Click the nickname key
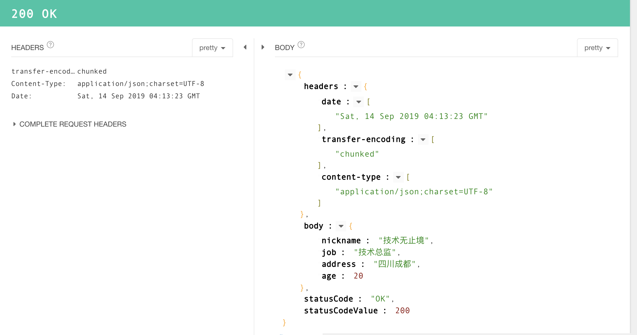This screenshot has height=335, width=637. click(x=341, y=241)
